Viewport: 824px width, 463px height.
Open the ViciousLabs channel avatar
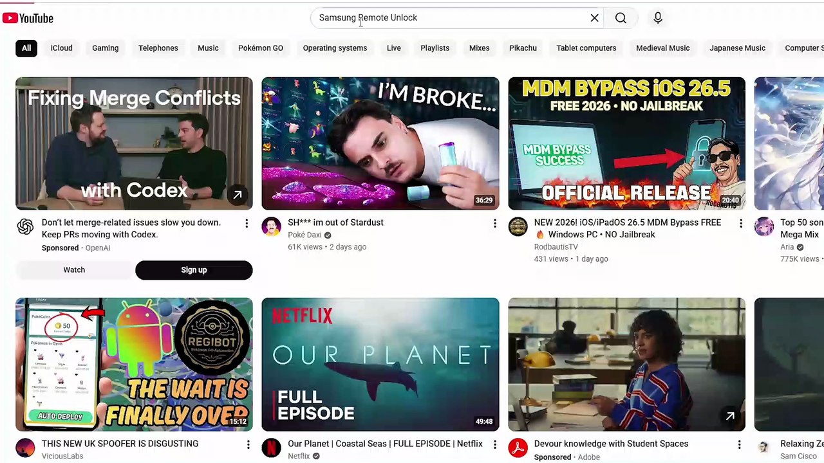tap(25, 448)
